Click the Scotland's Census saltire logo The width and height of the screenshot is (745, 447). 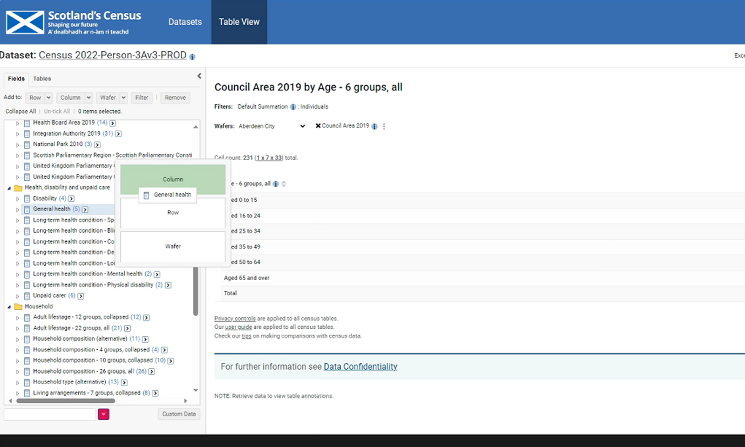coord(25,22)
